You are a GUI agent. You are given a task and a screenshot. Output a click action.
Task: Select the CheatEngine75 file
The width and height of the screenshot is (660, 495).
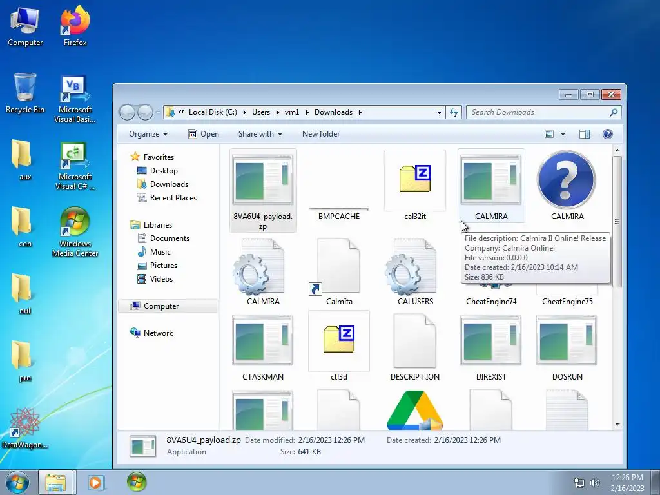point(567,302)
